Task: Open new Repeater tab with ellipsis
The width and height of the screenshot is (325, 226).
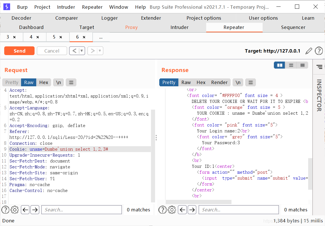Action: tap(101, 37)
